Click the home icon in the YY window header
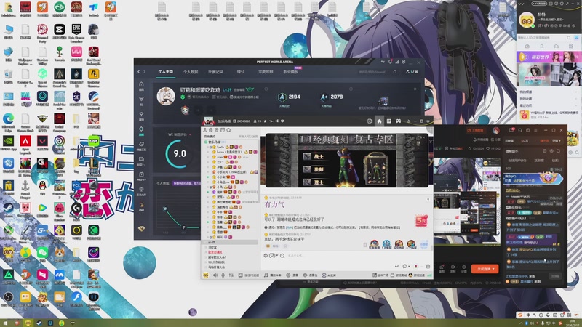This screenshot has height=327, width=582. coord(379,121)
